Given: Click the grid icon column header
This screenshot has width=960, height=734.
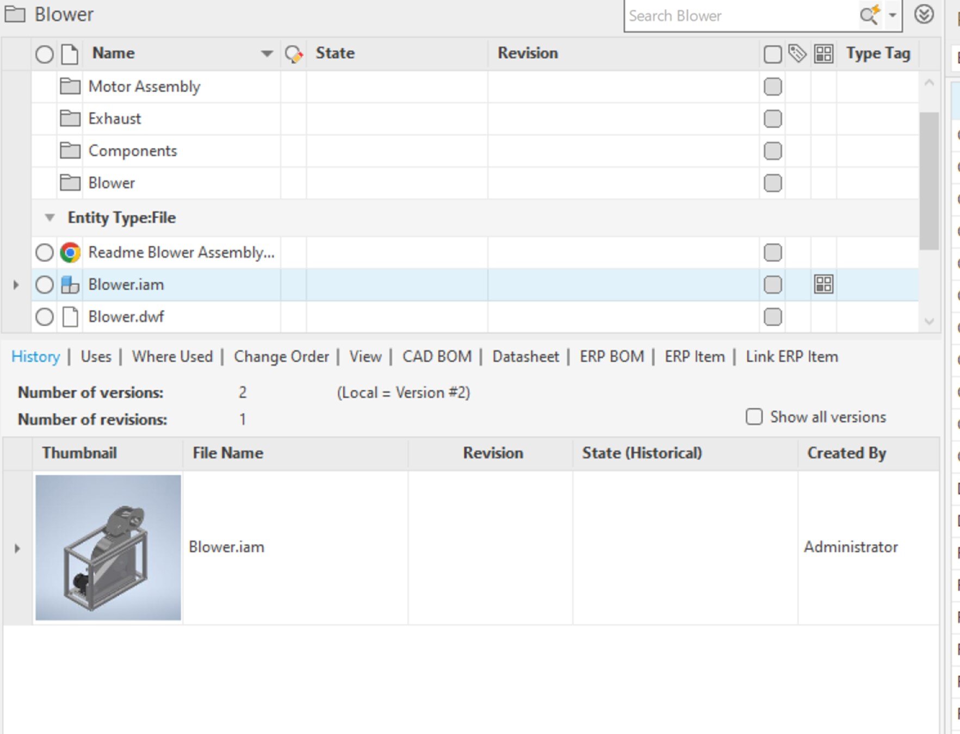Looking at the screenshot, I should (x=823, y=54).
